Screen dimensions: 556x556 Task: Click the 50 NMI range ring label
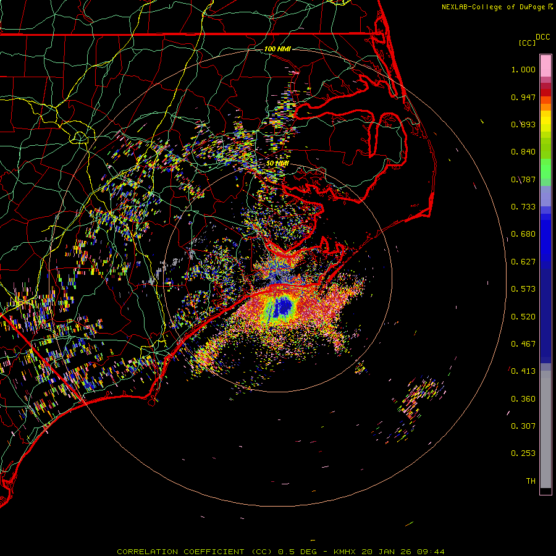277,164
